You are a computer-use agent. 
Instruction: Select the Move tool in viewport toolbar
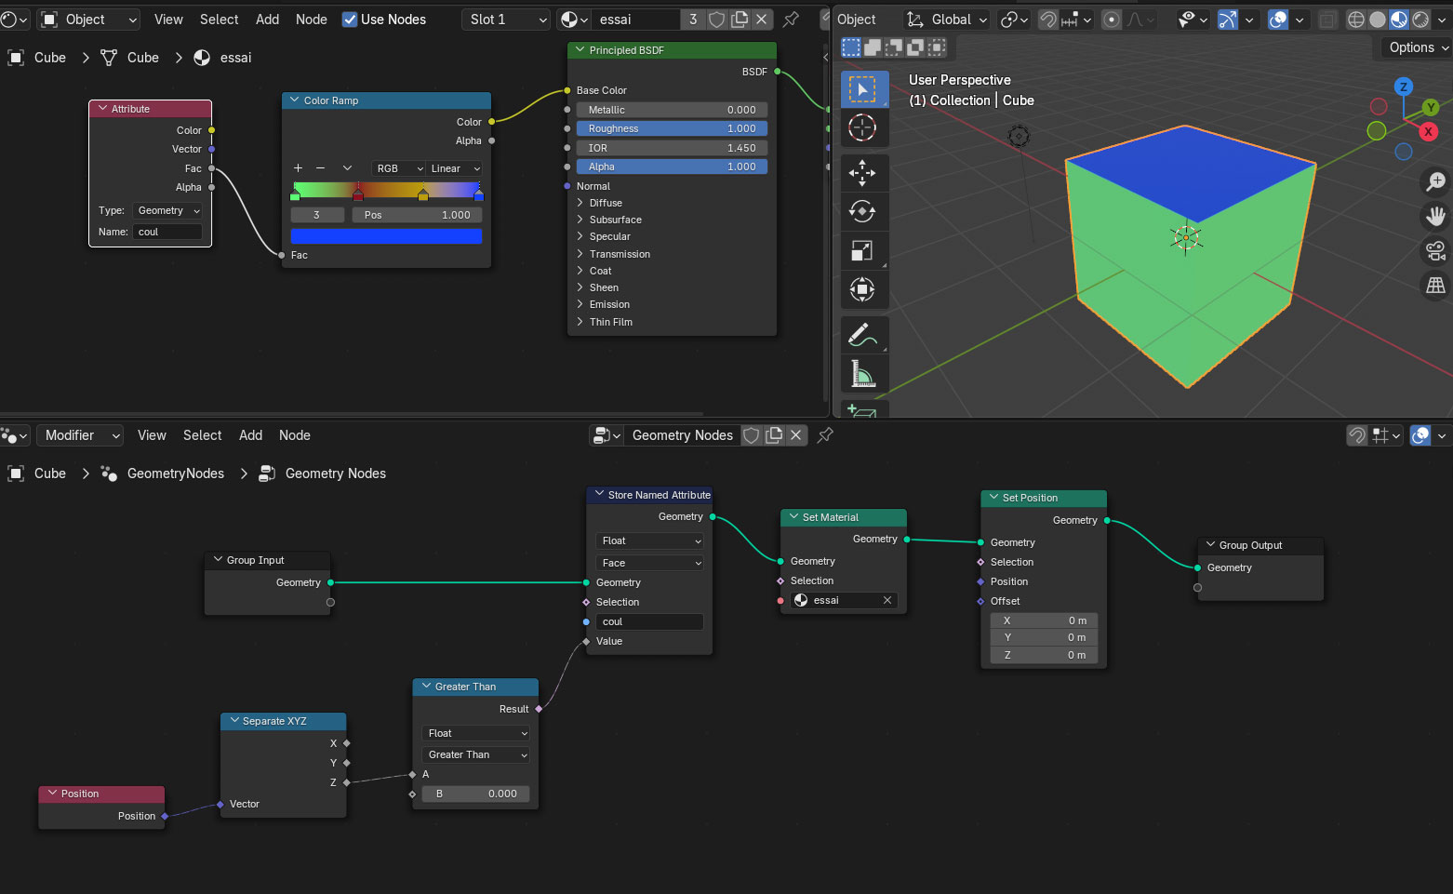862,172
